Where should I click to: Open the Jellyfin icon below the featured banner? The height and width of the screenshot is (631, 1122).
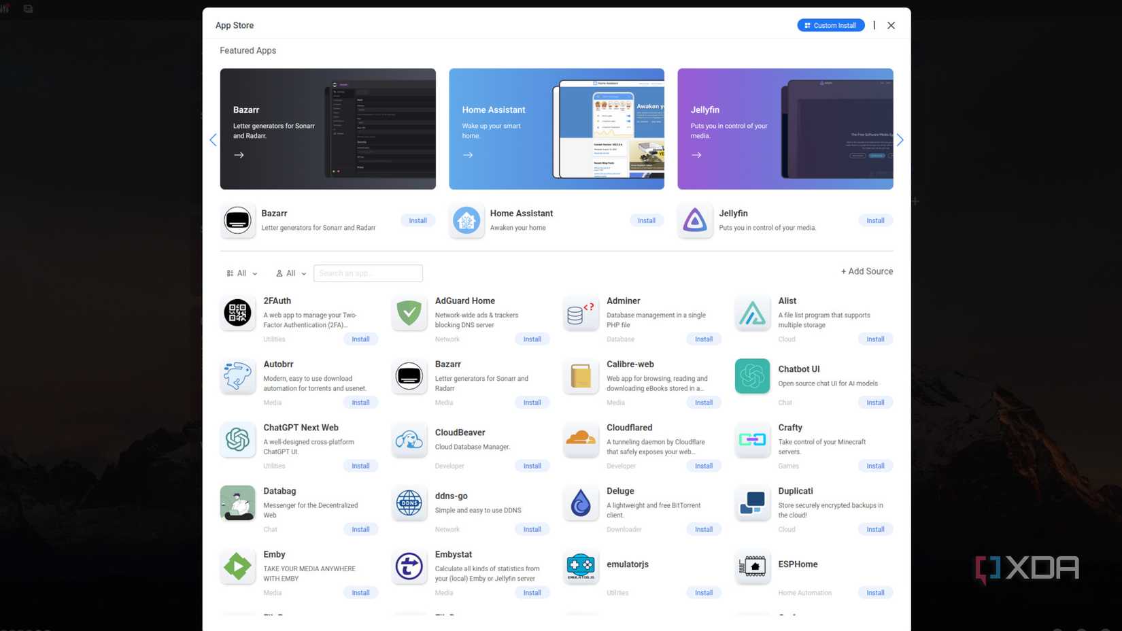[695, 220]
